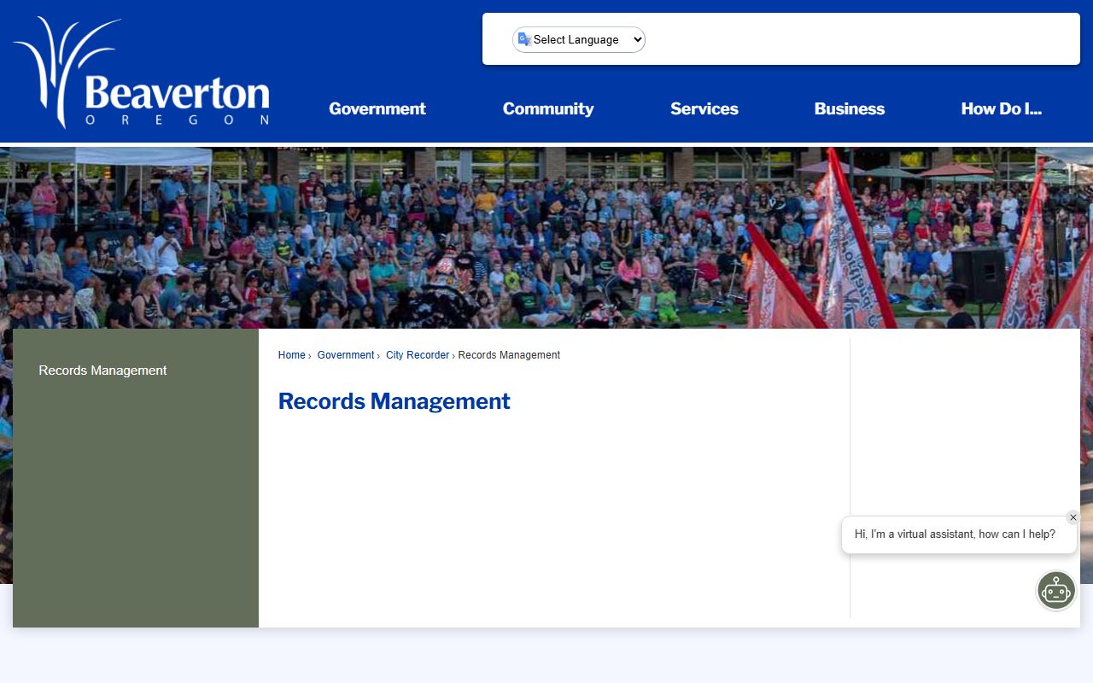
Task: Go to Home breadcrumb link
Action: click(x=291, y=355)
